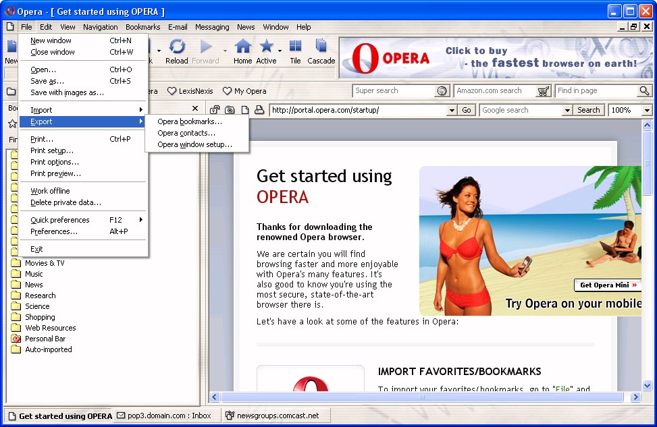Click the Find in page magnifier icon
This screenshot has height=427, width=657.
644,90
